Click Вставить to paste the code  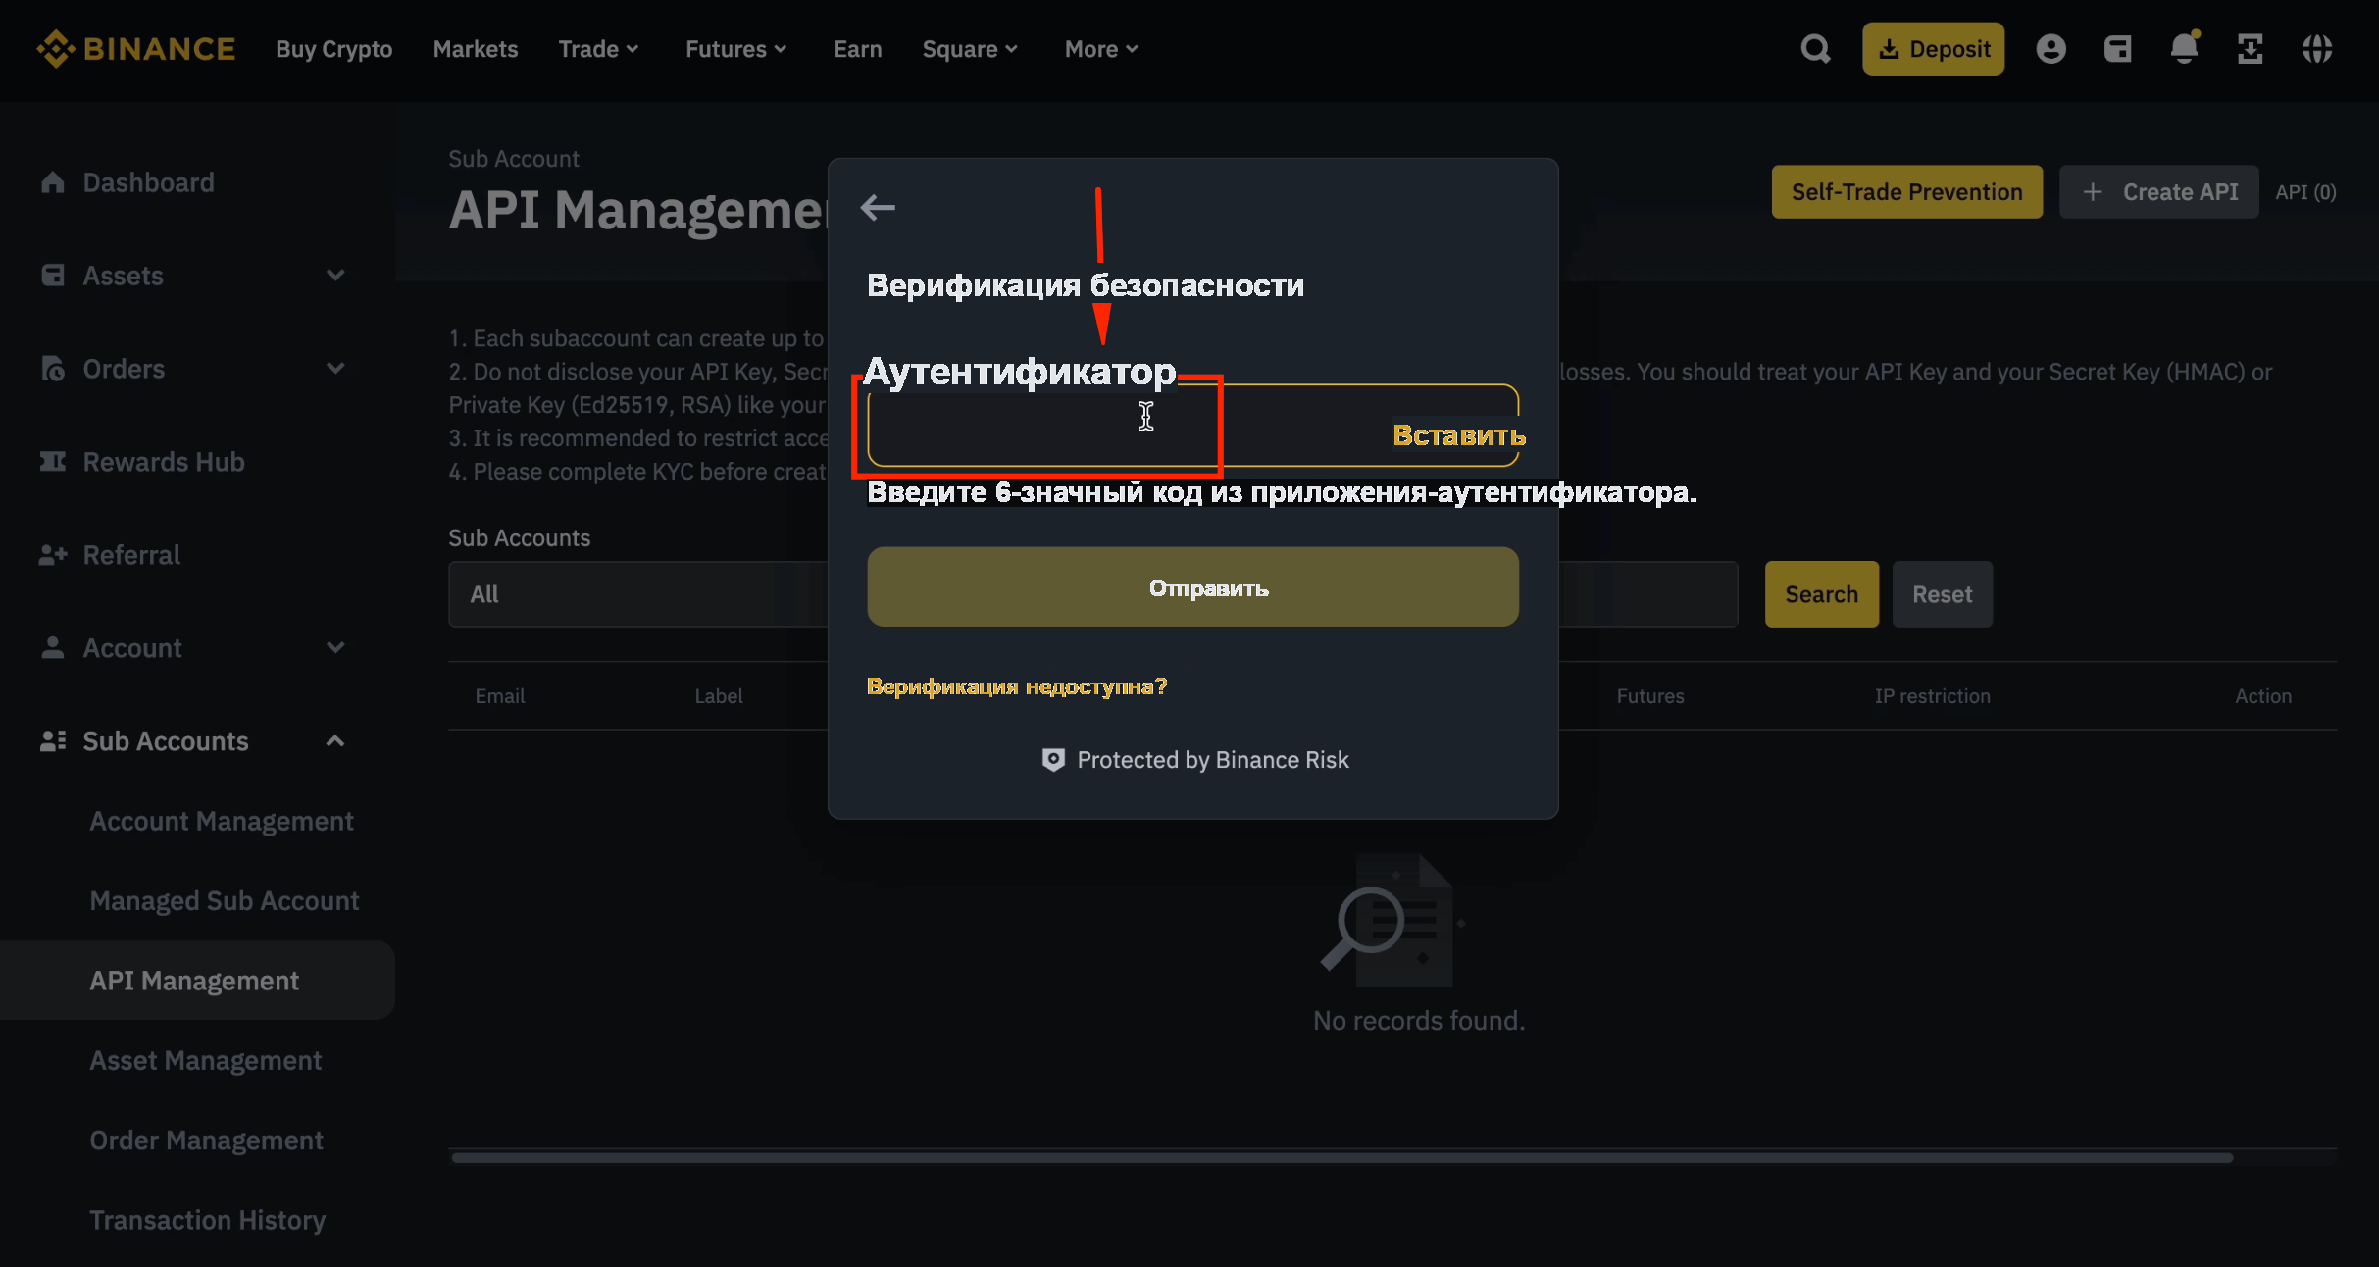[1459, 435]
